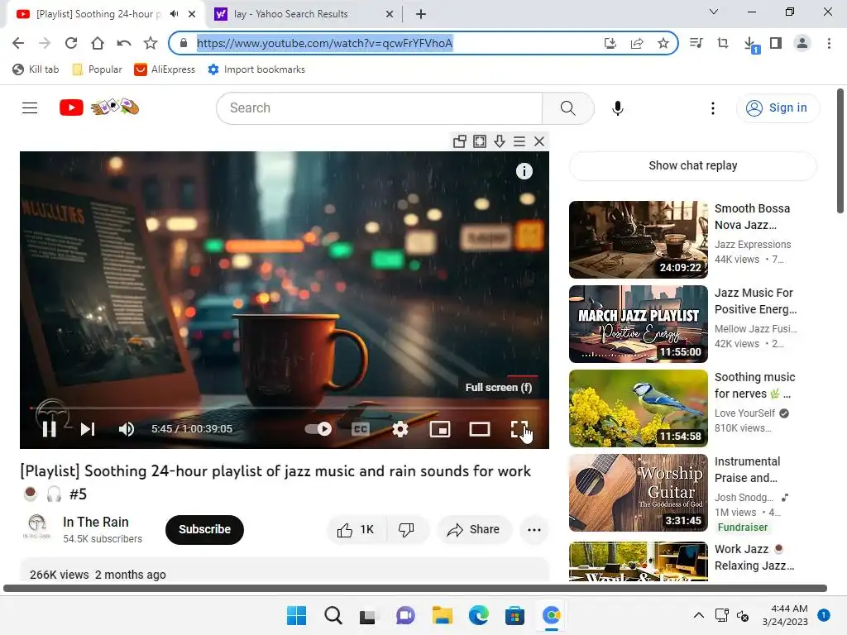Toggle closed captions CC button

[361, 429]
